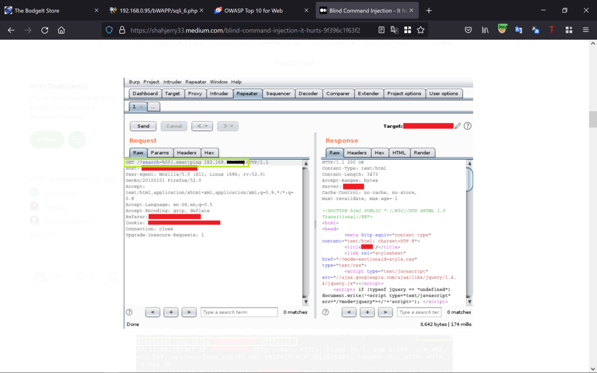Toggle reader view icon in address bar
This screenshot has width=597, height=373.
click(382, 30)
